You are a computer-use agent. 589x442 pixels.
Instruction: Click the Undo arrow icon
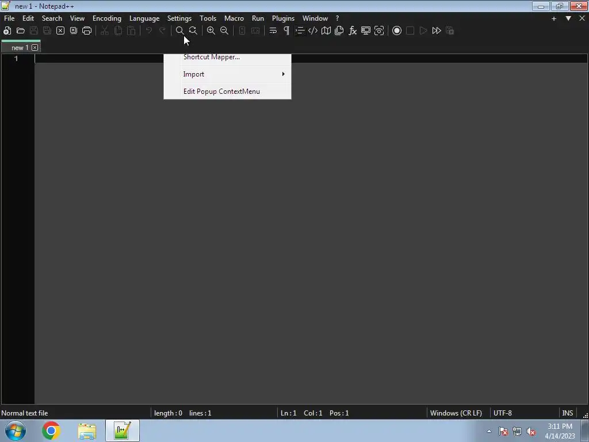149,31
